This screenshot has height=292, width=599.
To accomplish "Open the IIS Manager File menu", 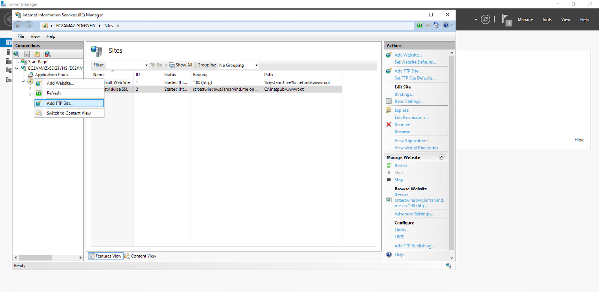I will [21, 36].
